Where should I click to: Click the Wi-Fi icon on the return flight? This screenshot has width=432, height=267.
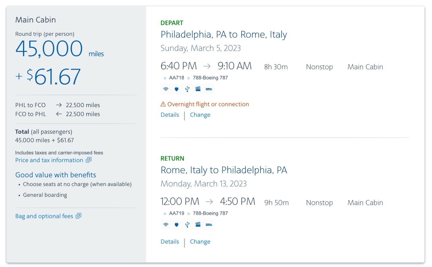coord(166,225)
